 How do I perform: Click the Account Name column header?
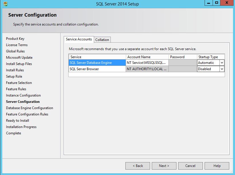[147, 57]
